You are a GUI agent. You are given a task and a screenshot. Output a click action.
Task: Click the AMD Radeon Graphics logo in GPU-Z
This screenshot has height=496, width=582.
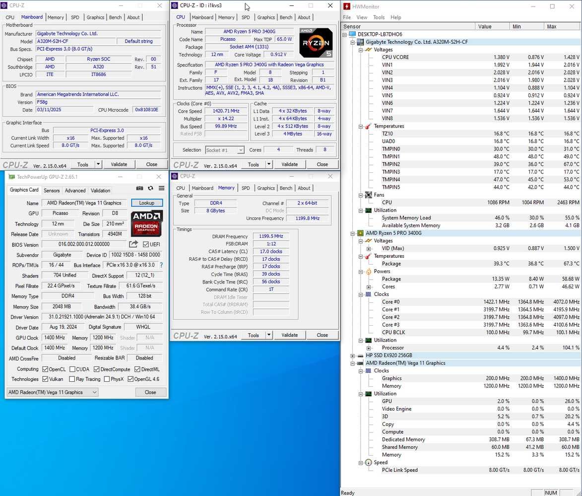pos(146,223)
